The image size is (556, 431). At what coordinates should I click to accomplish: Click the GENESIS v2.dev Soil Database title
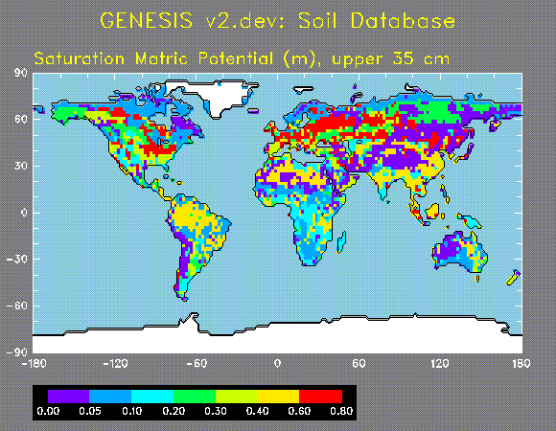[278, 20]
